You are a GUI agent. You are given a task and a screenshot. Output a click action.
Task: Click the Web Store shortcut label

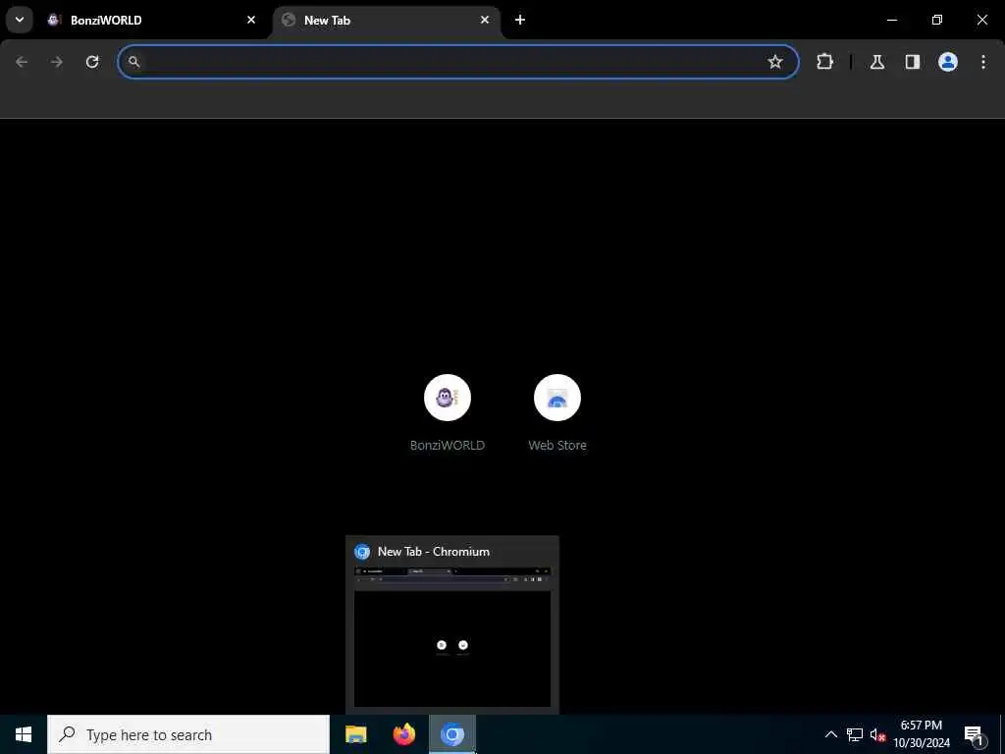557,445
